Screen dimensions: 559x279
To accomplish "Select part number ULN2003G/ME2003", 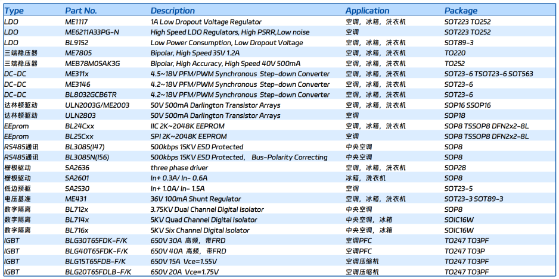I will click(x=97, y=105).
